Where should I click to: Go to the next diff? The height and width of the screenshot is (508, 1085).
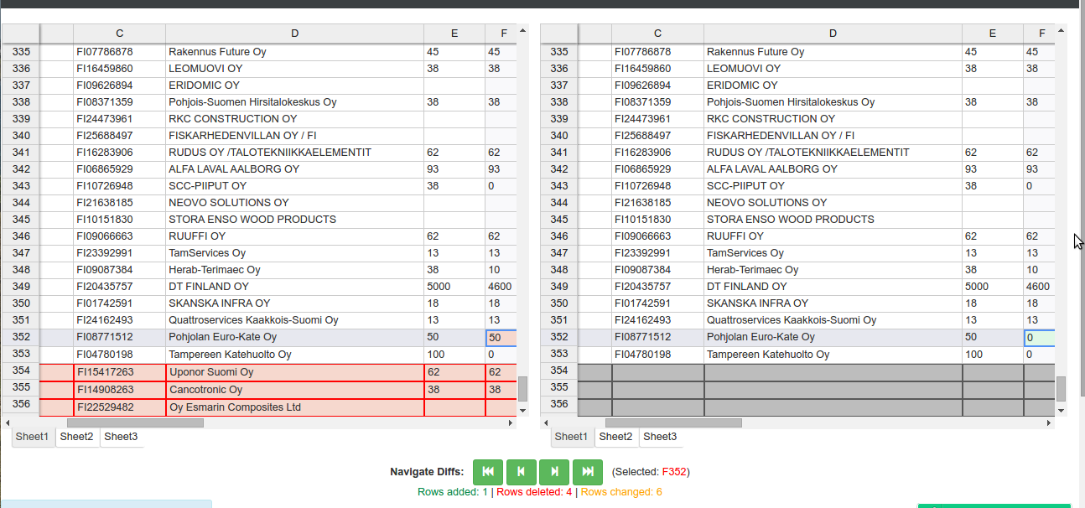(554, 472)
